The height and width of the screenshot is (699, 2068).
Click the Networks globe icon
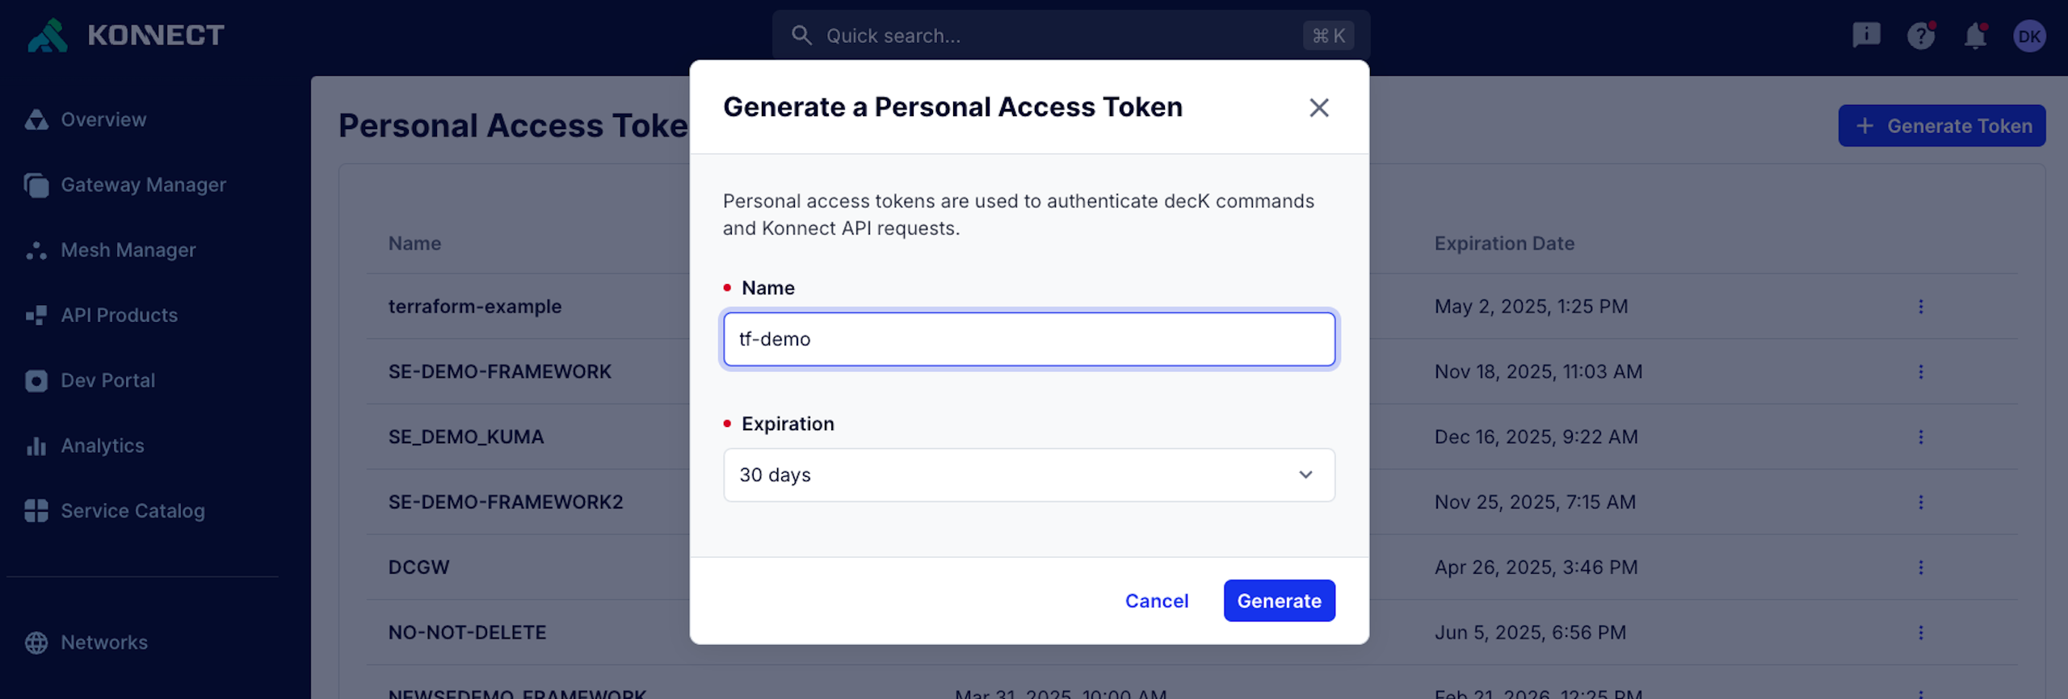(x=36, y=642)
